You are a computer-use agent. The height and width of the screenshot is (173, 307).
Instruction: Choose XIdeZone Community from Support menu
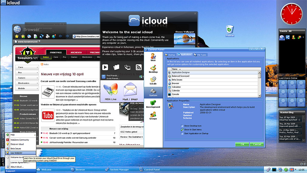21,140
